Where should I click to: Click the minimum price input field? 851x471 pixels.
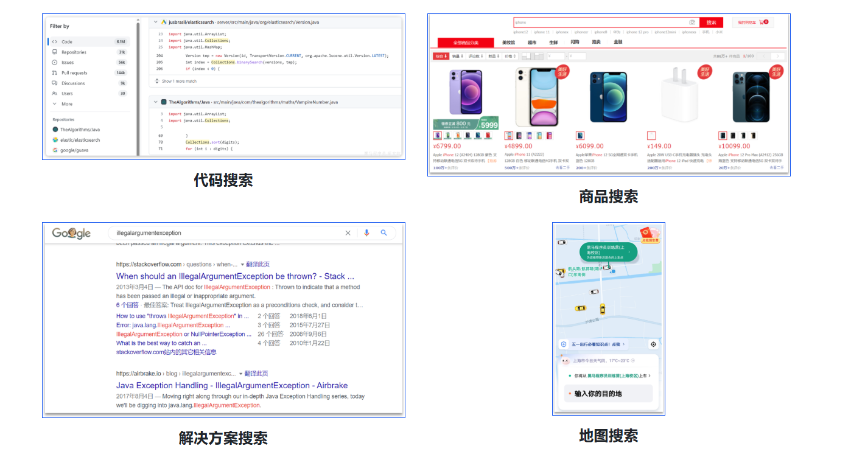(x=556, y=56)
